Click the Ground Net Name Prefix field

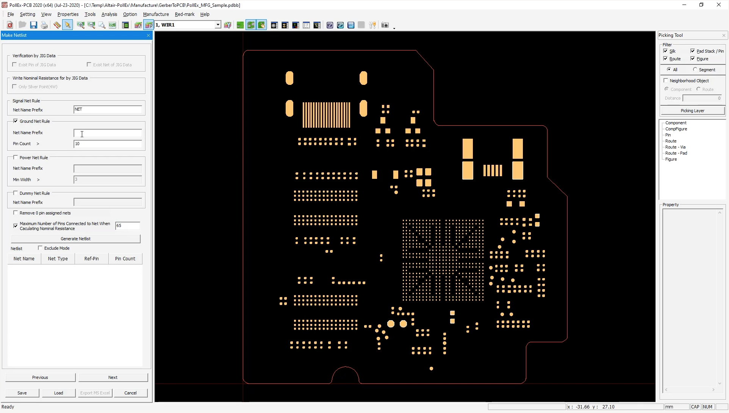(108, 133)
